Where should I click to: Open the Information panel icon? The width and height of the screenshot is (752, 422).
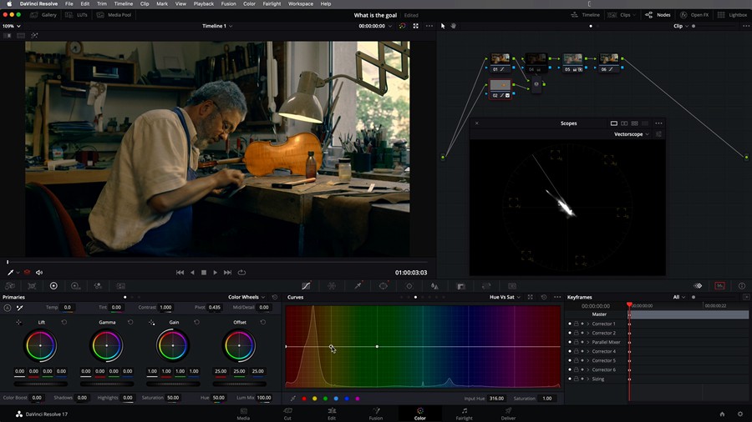click(742, 285)
